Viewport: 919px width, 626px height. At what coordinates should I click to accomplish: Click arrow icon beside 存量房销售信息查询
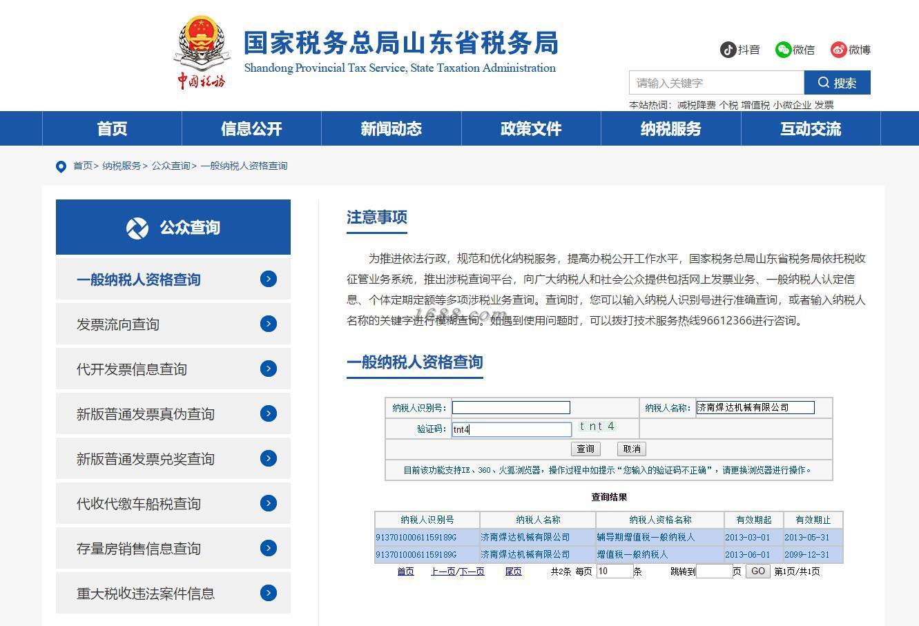click(x=269, y=548)
